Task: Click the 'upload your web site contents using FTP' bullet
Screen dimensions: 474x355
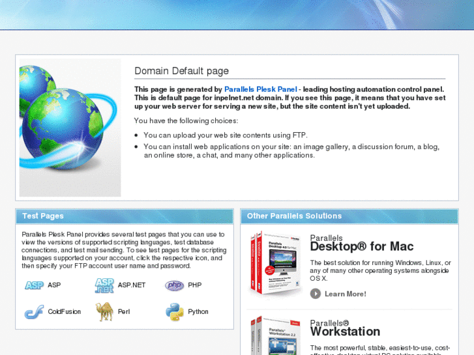Action: tap(226, 135)
